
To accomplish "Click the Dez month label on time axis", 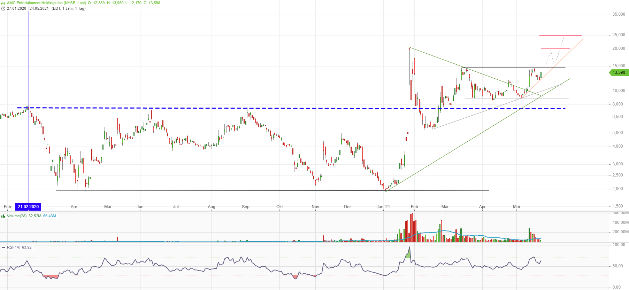I will (348, 207).
